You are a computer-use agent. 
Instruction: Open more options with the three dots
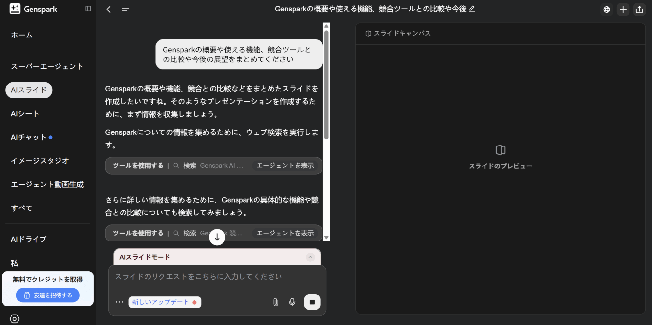pyautogui.click(x=119, y=302)
